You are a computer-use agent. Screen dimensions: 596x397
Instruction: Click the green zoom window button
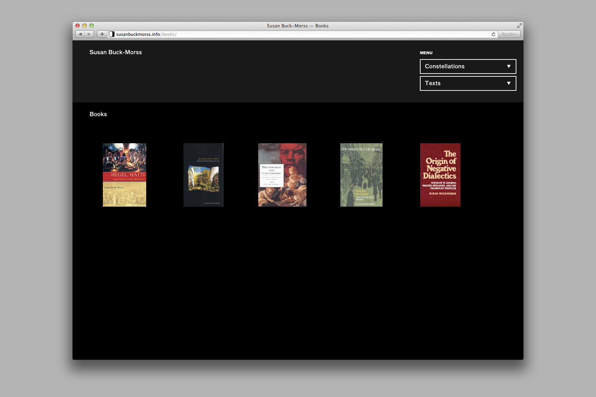[92, 26]
